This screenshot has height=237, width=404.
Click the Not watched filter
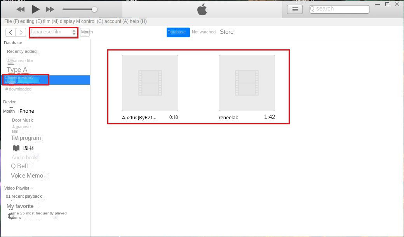pos(204,32)
